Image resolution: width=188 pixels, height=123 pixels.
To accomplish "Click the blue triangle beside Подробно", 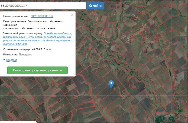I will (x=4, y=60).
